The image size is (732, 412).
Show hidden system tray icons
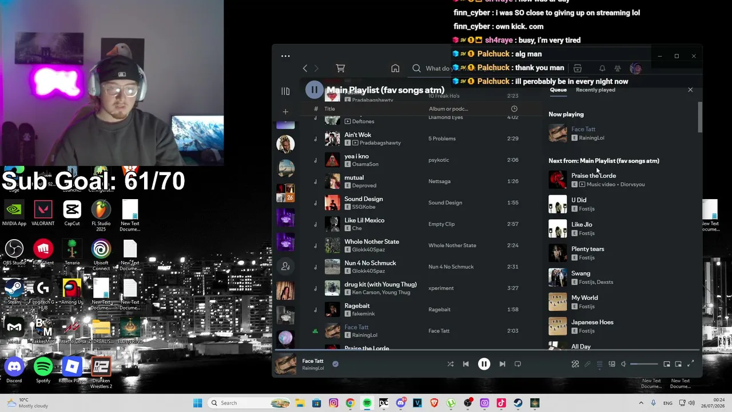point(640,403)
